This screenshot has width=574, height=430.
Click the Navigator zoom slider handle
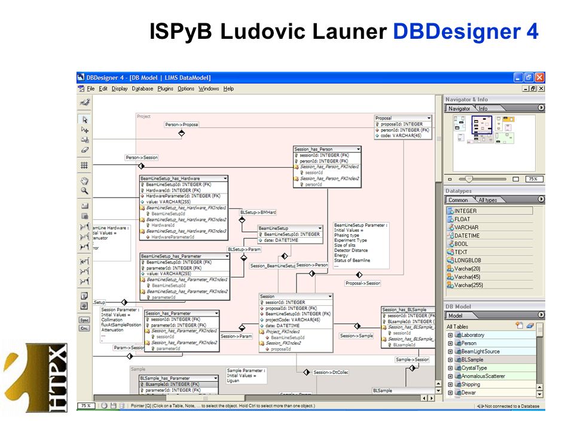click(x=469, y=179)
